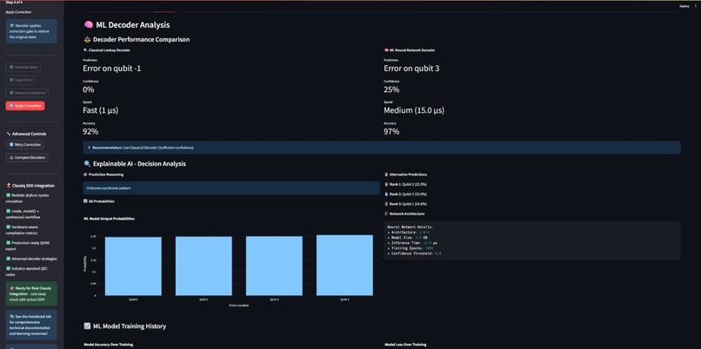Click the silver medal icon beside Rank 2
Image resolution: width=701 pixels, height=349 pixels.
[x=386, y=194]
